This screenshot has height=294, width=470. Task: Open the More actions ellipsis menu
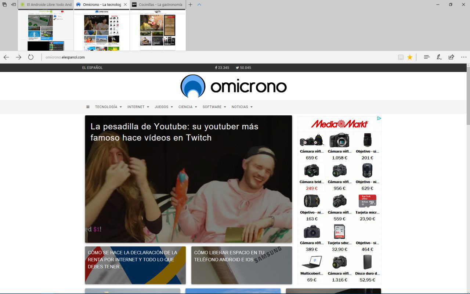click(x=464, y=57)
